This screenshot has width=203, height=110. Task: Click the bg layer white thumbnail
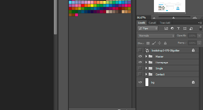click(x=147, y=82)
